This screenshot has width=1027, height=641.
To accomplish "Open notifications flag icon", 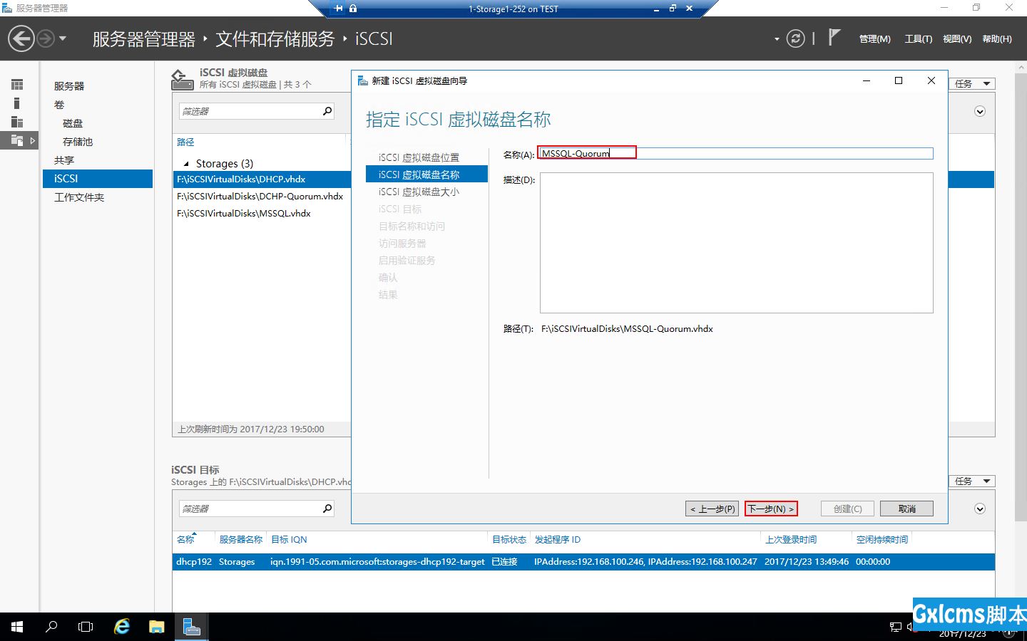I will (x=834, y=37).
